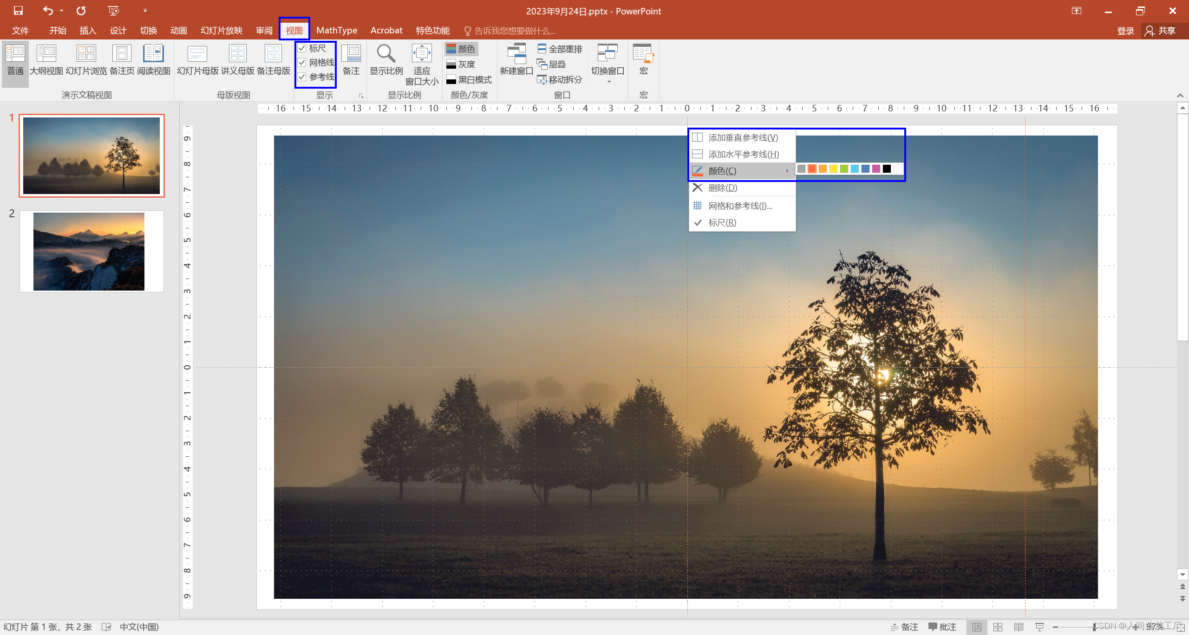The image size is (1189, 635).
Task: Disable the Guides (参考线) checkbox
Action: (302, 77)
